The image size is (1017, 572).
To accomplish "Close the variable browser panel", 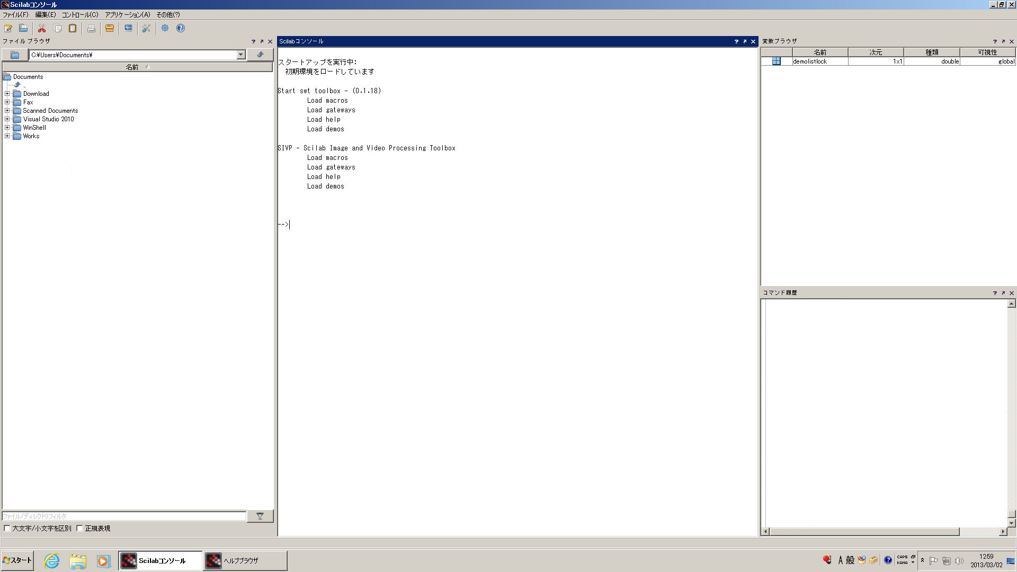I will [x=1012, y=41].
